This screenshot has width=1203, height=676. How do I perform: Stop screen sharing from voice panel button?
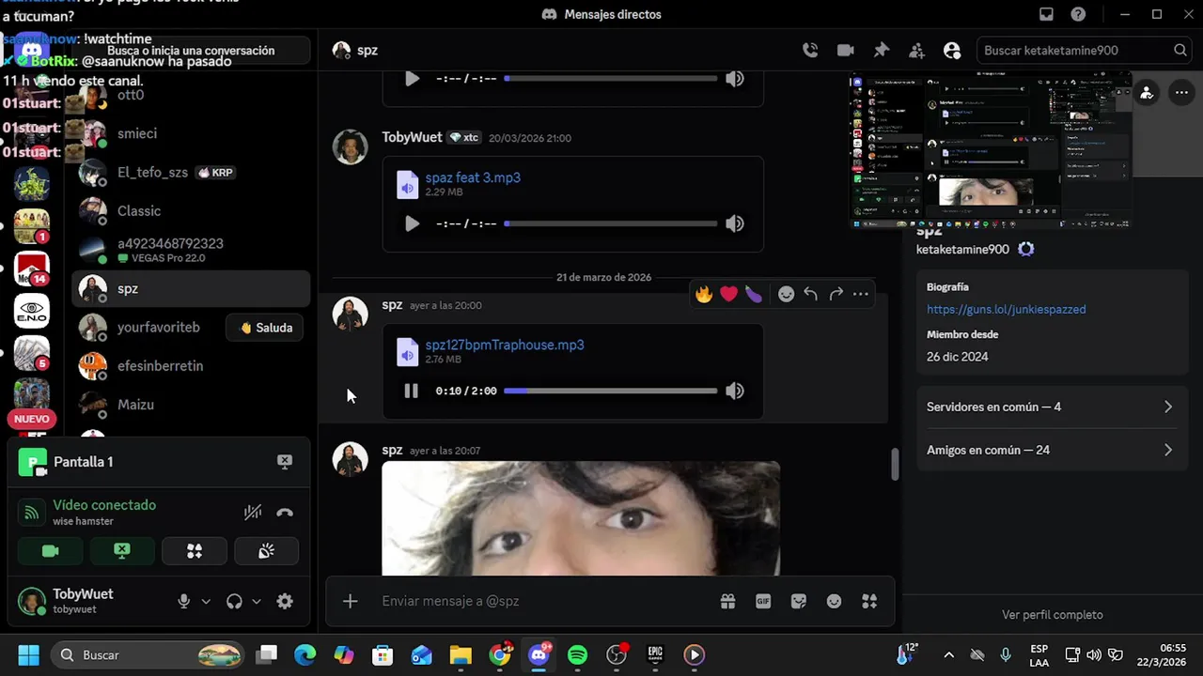[122, 551]
